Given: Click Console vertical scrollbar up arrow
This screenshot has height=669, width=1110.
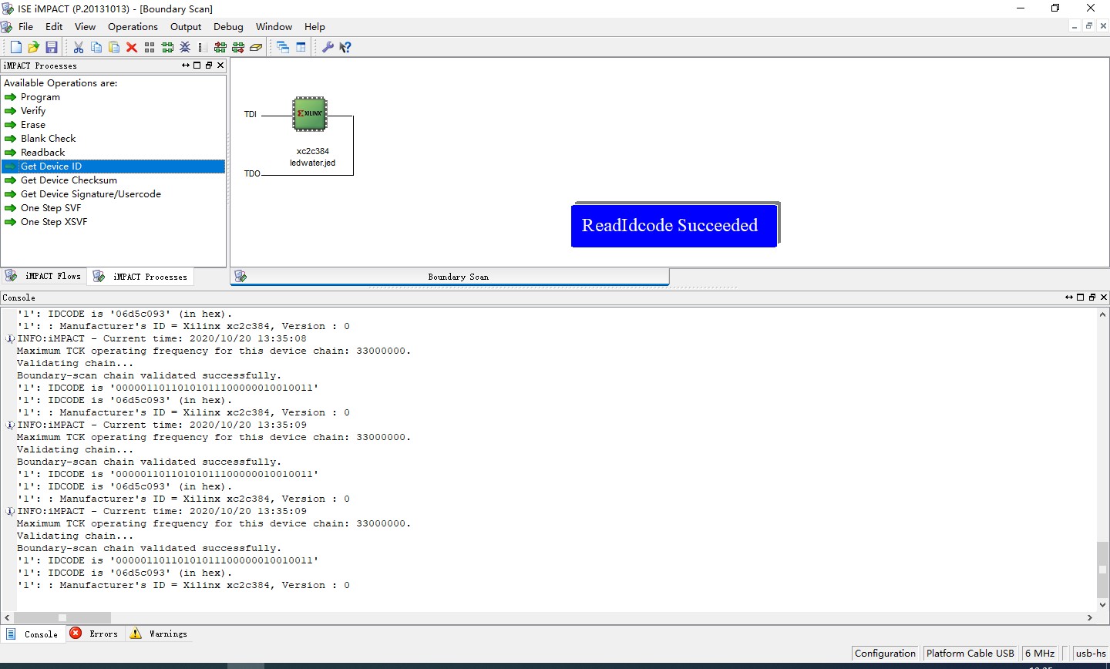Looking at the screenshot, I should [1103, 314].
